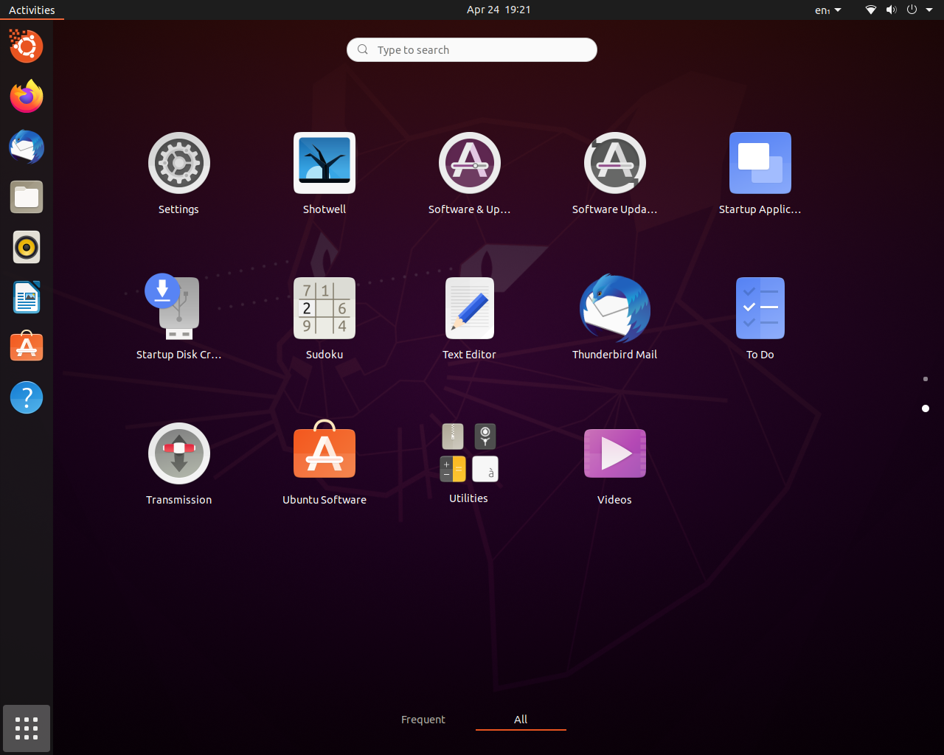Screen dimensions: 944x755
Task: Launch Software Updater
Action: click(615, 174)
